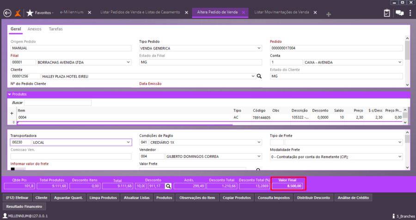Open a new tab with plus button

tap(329, 14)
